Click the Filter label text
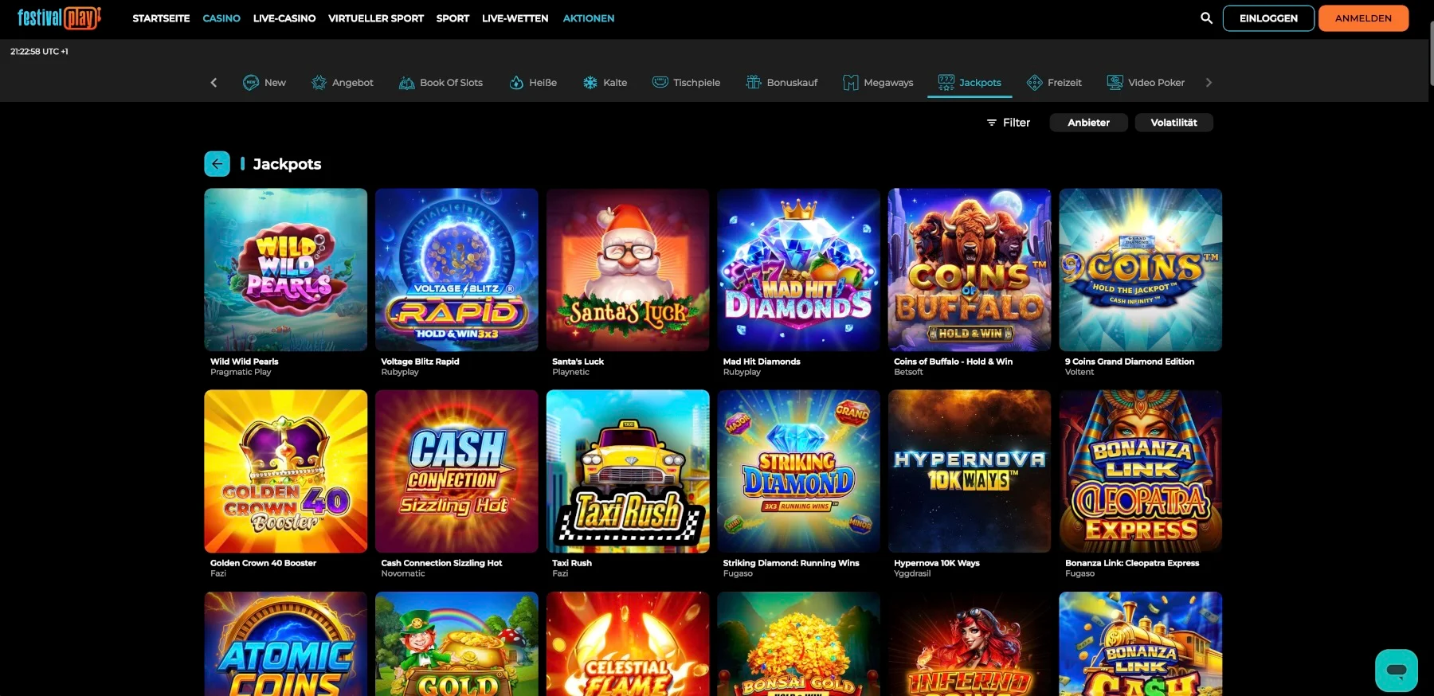 pos(1016,123)
